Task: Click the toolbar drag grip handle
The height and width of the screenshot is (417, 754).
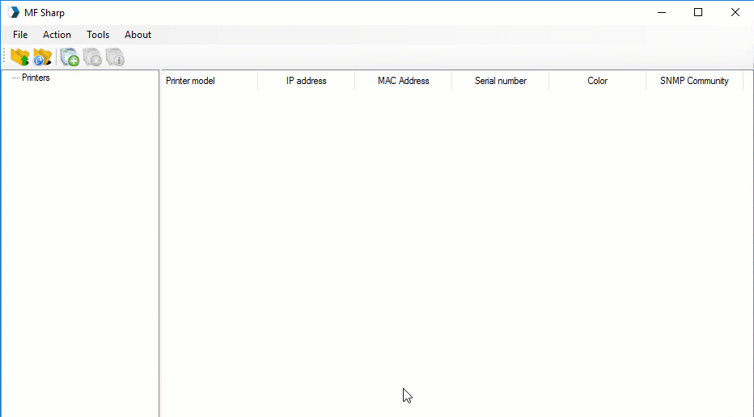Action: pos(5,57)
